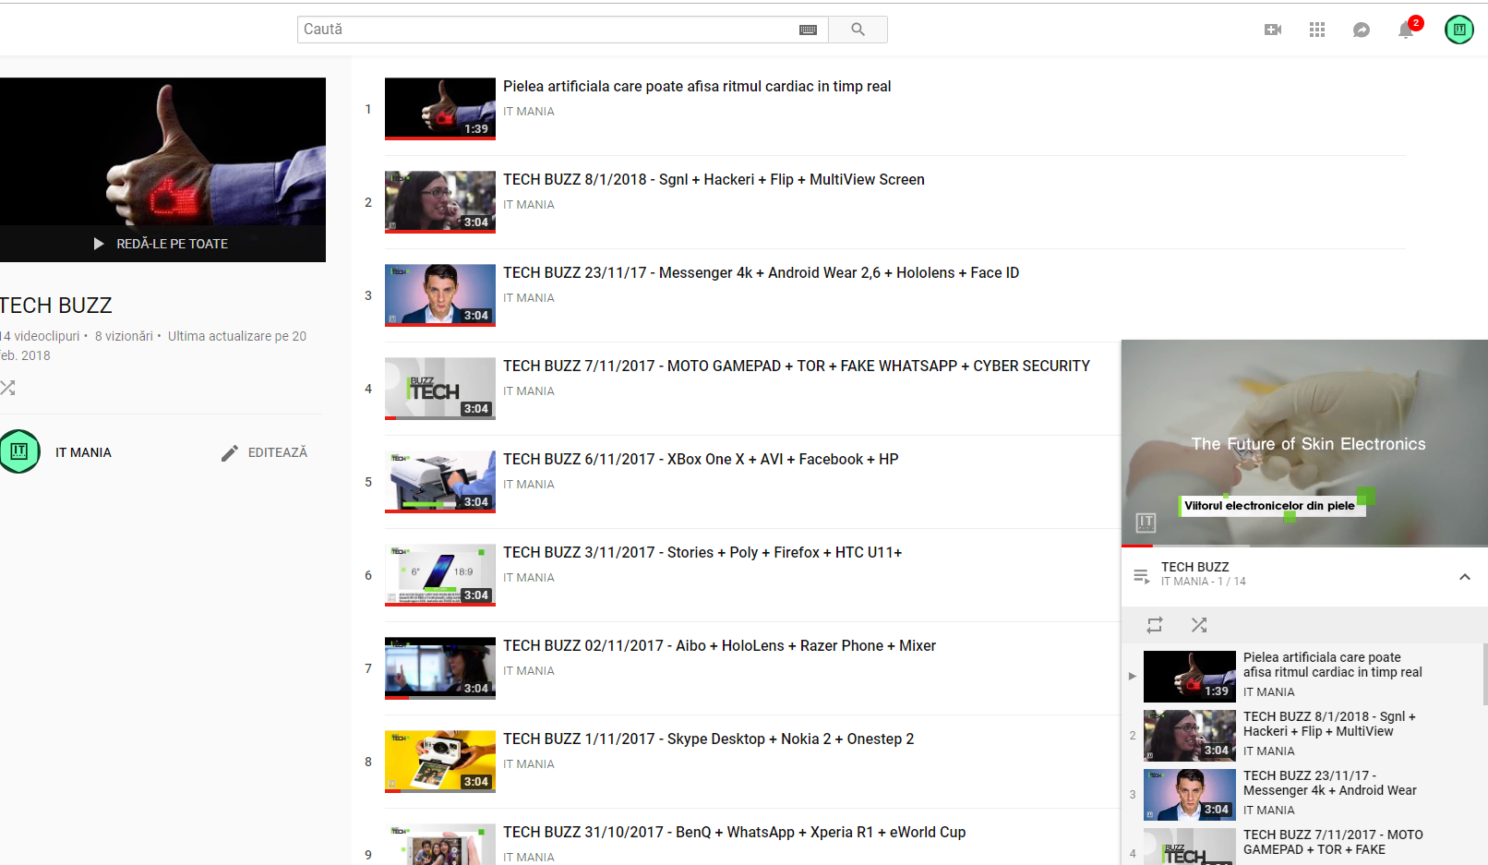Screen dimensions: 1488x865
Task: Click TECH BUZZ 7/11/2017 thumbnail in main list
Action: click(440, 389)
